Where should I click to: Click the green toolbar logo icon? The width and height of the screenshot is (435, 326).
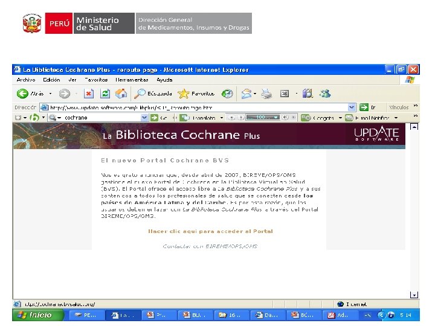pos(34,118)
